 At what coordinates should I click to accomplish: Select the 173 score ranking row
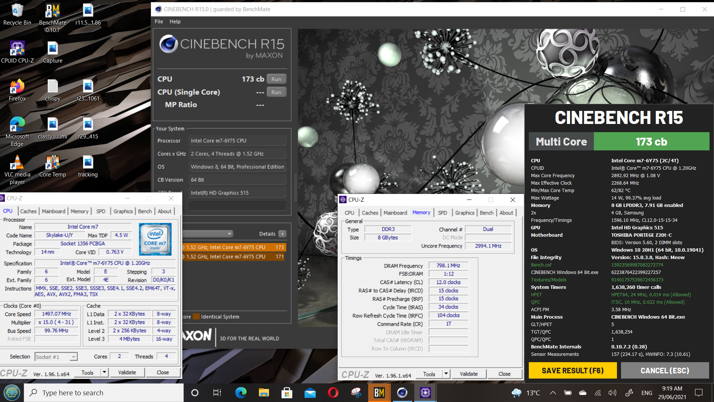pos(234,247)
